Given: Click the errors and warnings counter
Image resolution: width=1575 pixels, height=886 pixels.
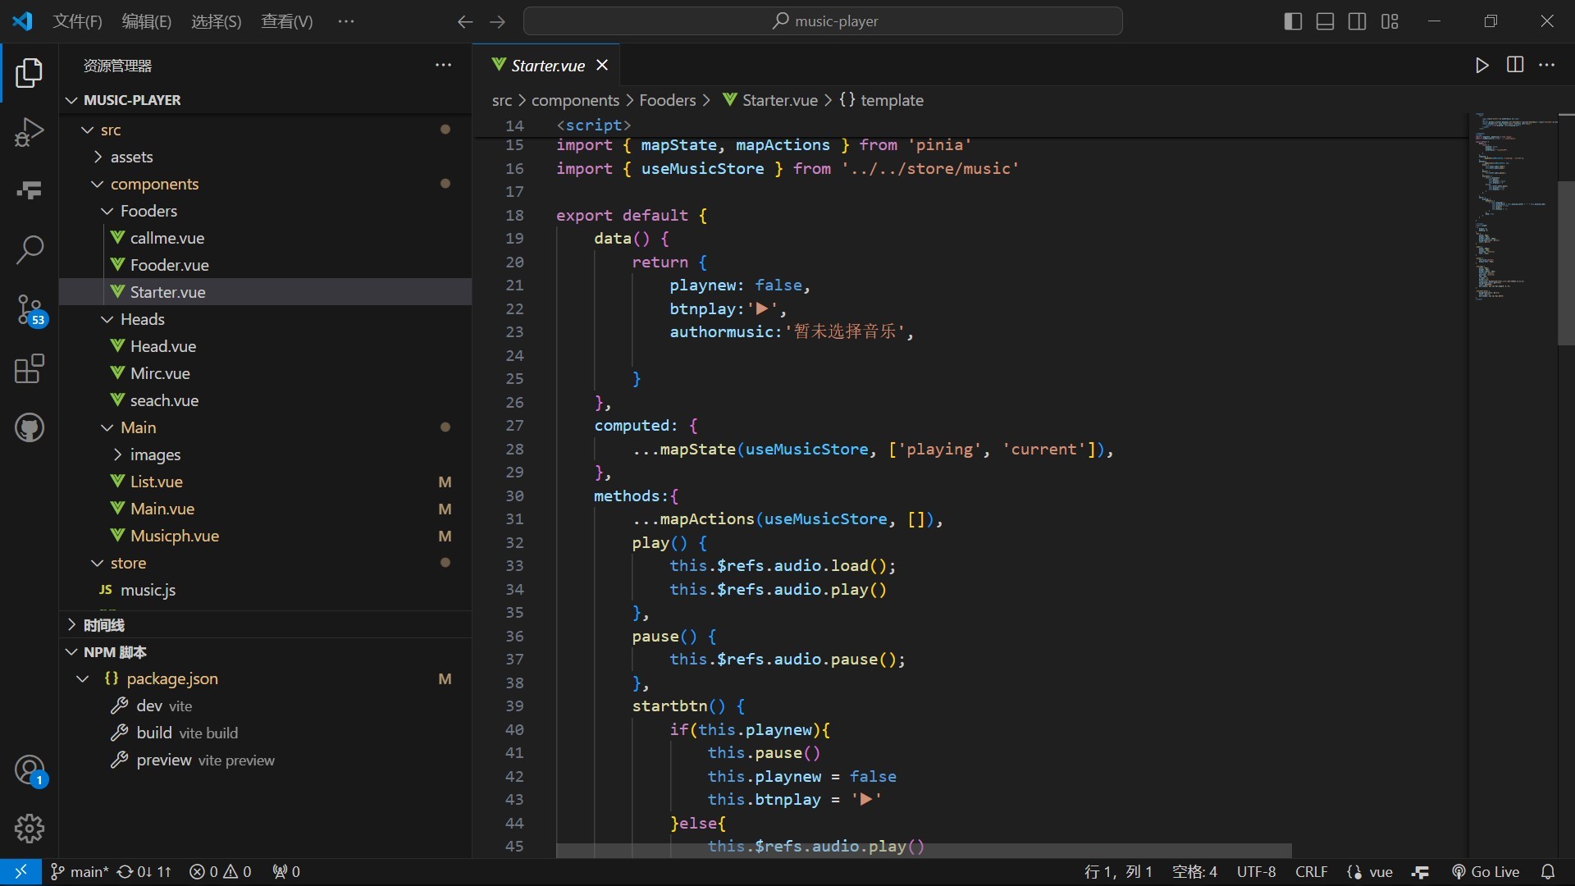Looking at the screenshot, I should [x=221, y=872].
